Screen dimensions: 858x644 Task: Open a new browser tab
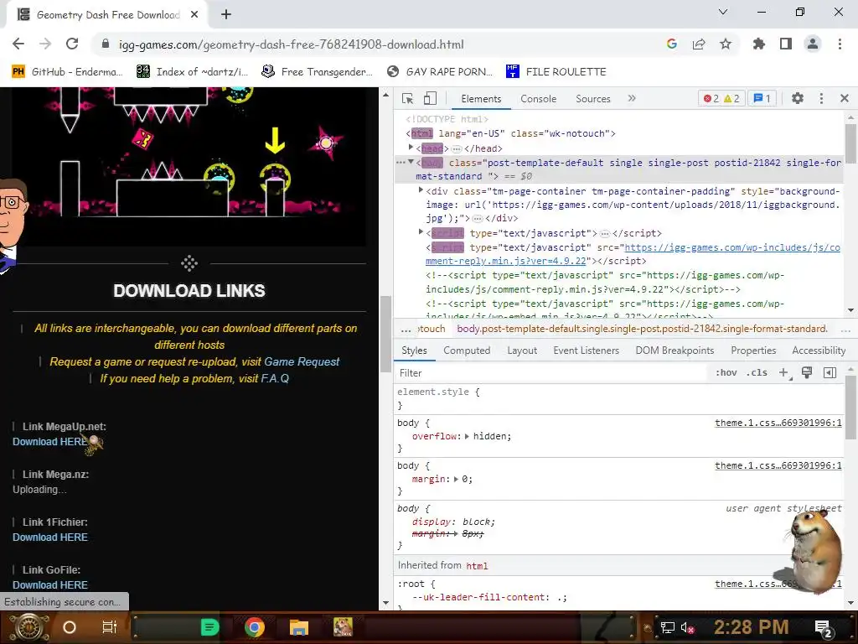click(226, 15)
